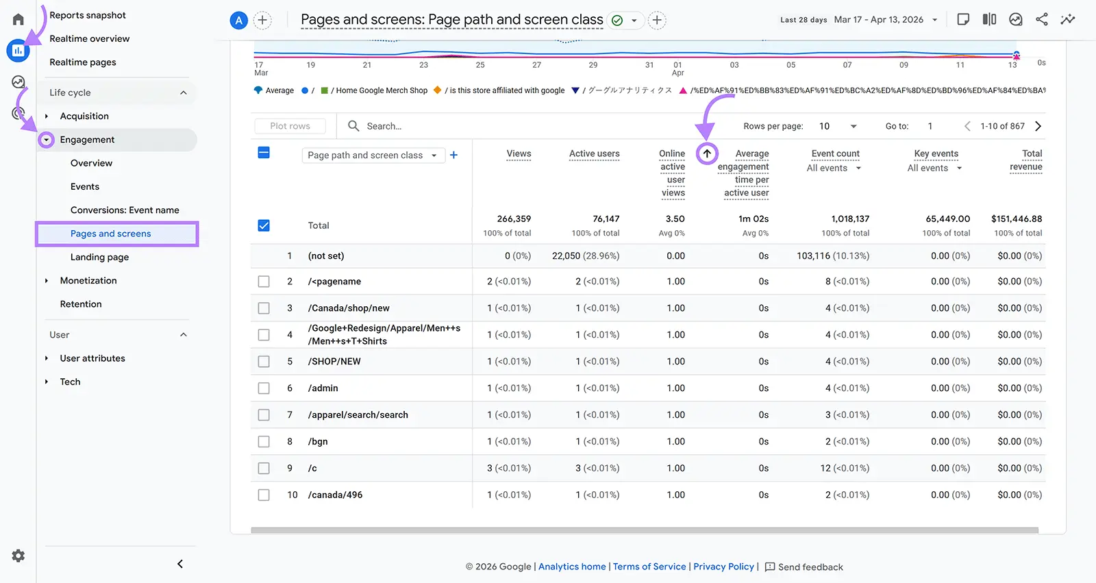Expand the Monetization group
This screenshot has width=1096, height=583.
click(x=47, y=281)
